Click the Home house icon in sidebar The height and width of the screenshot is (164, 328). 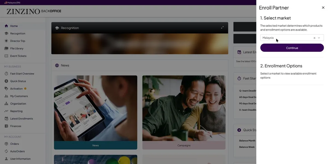[6, 26]
